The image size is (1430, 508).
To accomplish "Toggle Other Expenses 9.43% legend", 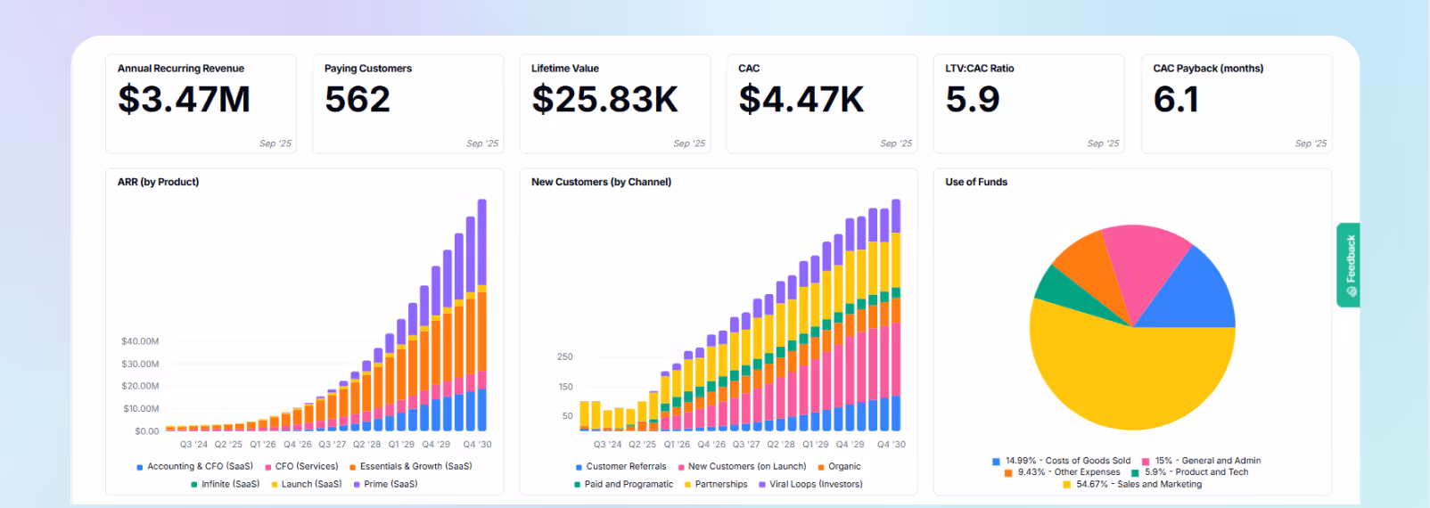I will (1062, 472).
